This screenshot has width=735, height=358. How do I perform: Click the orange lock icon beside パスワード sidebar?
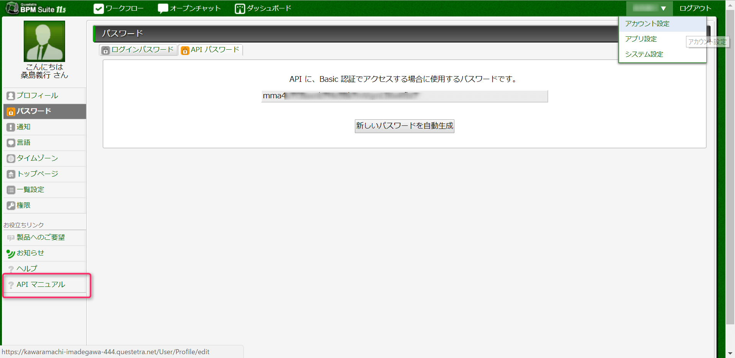(11, 111)
